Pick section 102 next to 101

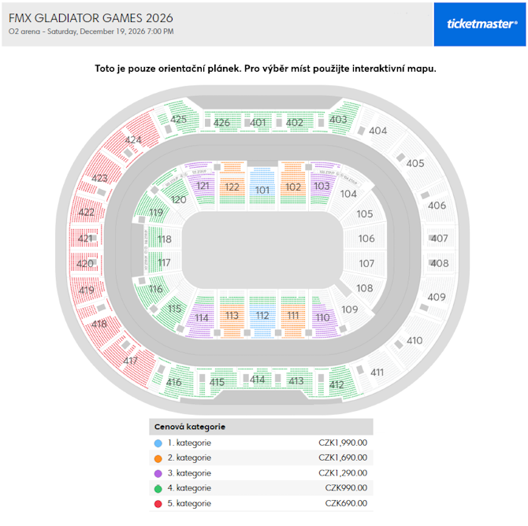tap(293, 187)
